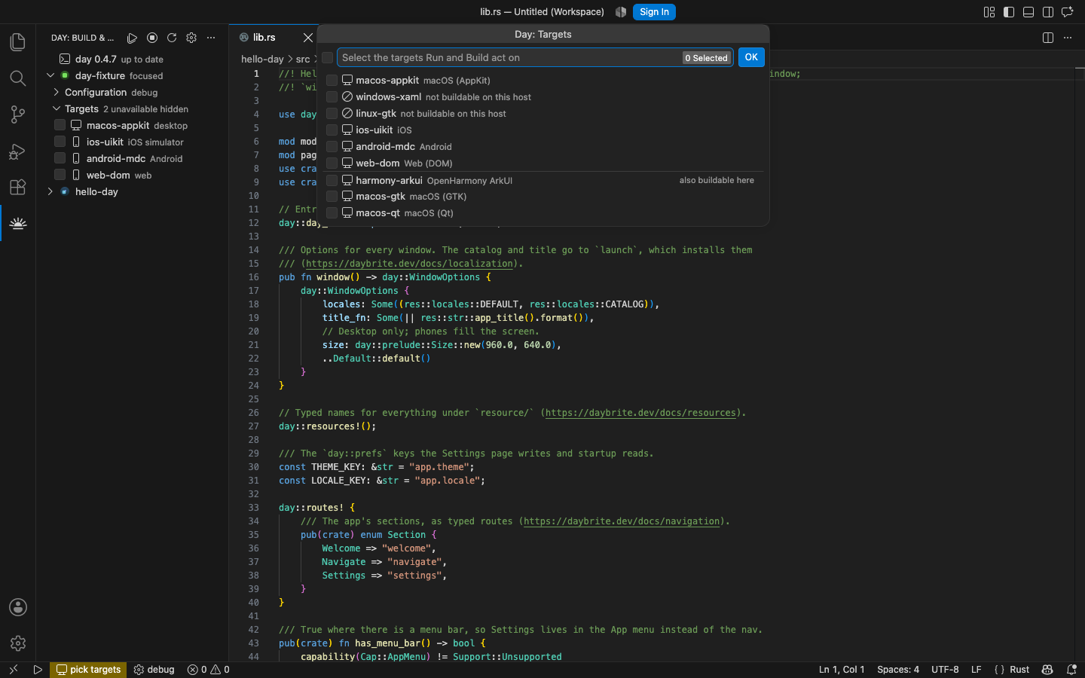This screenshot has width=1085, height=678.
Task: Toggle Panel icon in title bar
Action: [1028, 12]
